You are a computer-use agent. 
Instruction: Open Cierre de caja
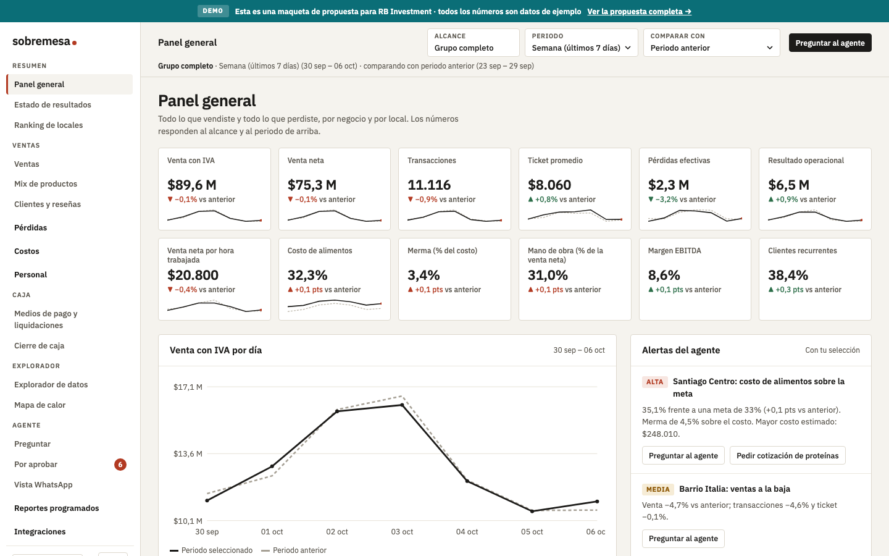tap(70, 346)
